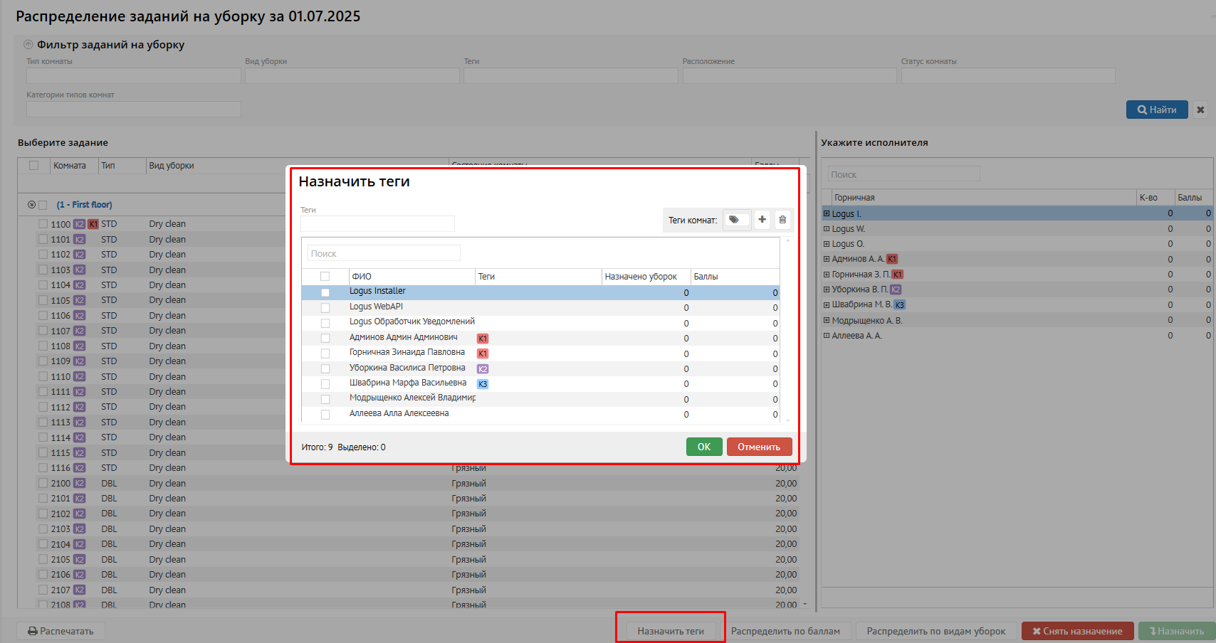Open the room tags selector with tag icon
This screenshot has height=643, width=1216.
[x=735, y=220]
